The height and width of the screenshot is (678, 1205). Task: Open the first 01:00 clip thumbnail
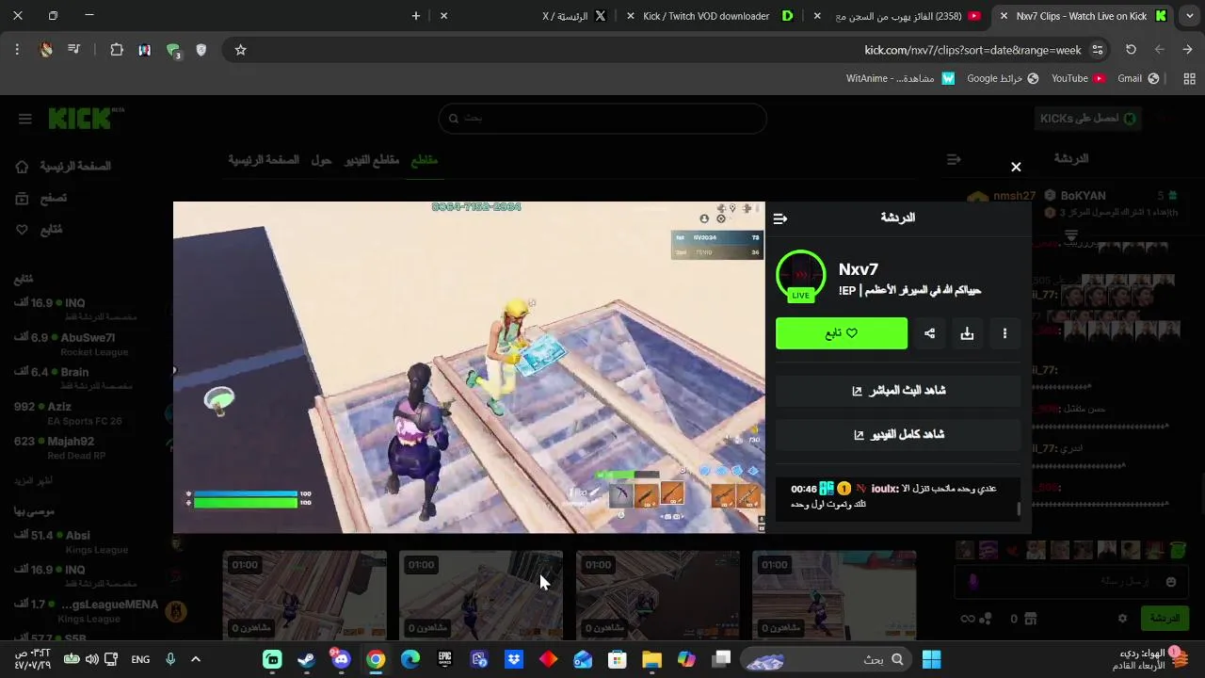click(x=304, y=595)
